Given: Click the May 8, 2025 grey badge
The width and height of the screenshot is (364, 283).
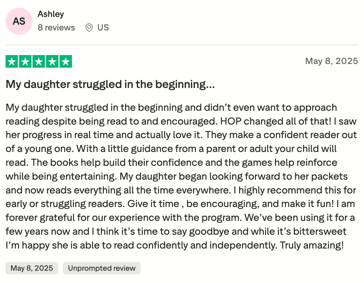Looking at the screenshot, I should 31,268.
